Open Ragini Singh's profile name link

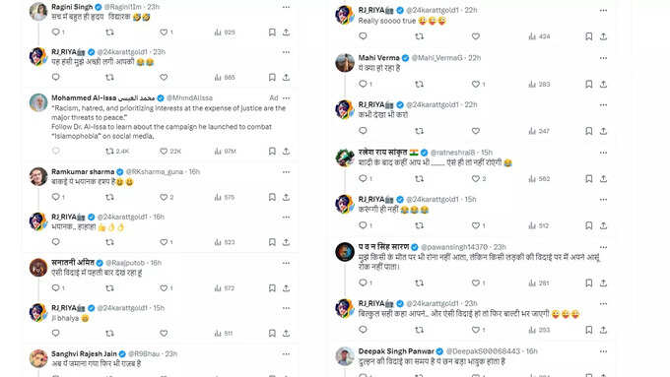pyautogui.click(x=72, y=7)
